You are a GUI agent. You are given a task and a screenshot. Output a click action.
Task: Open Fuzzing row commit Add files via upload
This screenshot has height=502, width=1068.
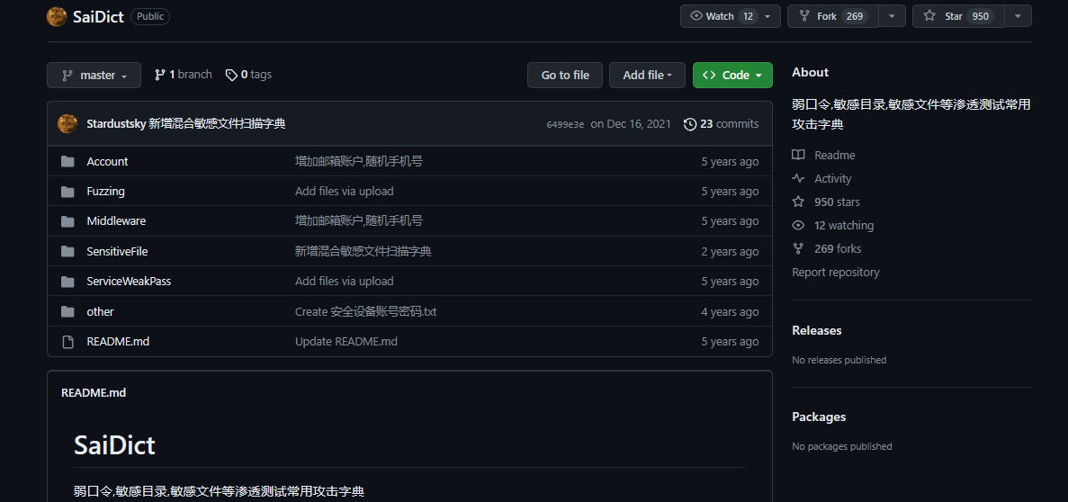[344, 192]
